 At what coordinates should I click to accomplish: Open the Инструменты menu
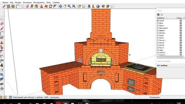point(39,2)
